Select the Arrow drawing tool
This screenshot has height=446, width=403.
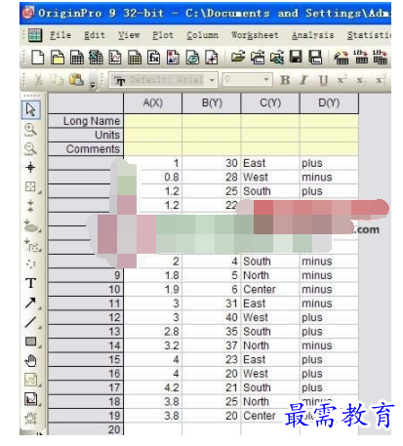tap(31, 303)
